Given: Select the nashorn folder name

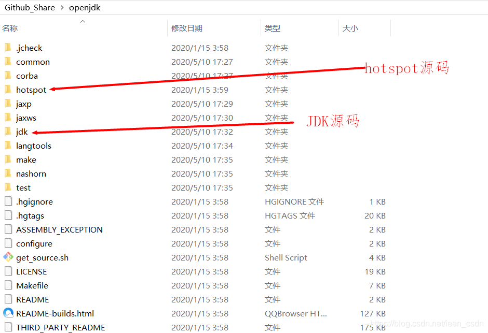Looking at the screenshot, I should [x=31, y=174].
